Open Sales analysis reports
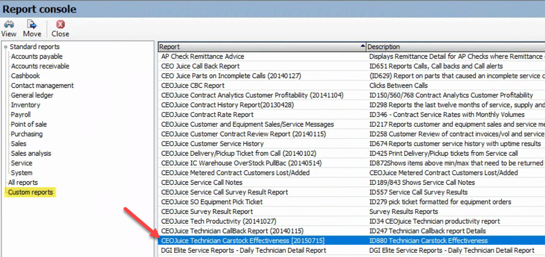The height and width of the screenshot is (257, 545). 31,153
